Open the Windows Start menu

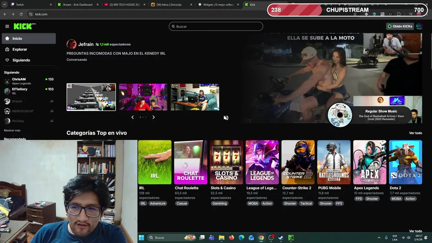(x=141, y=238)
